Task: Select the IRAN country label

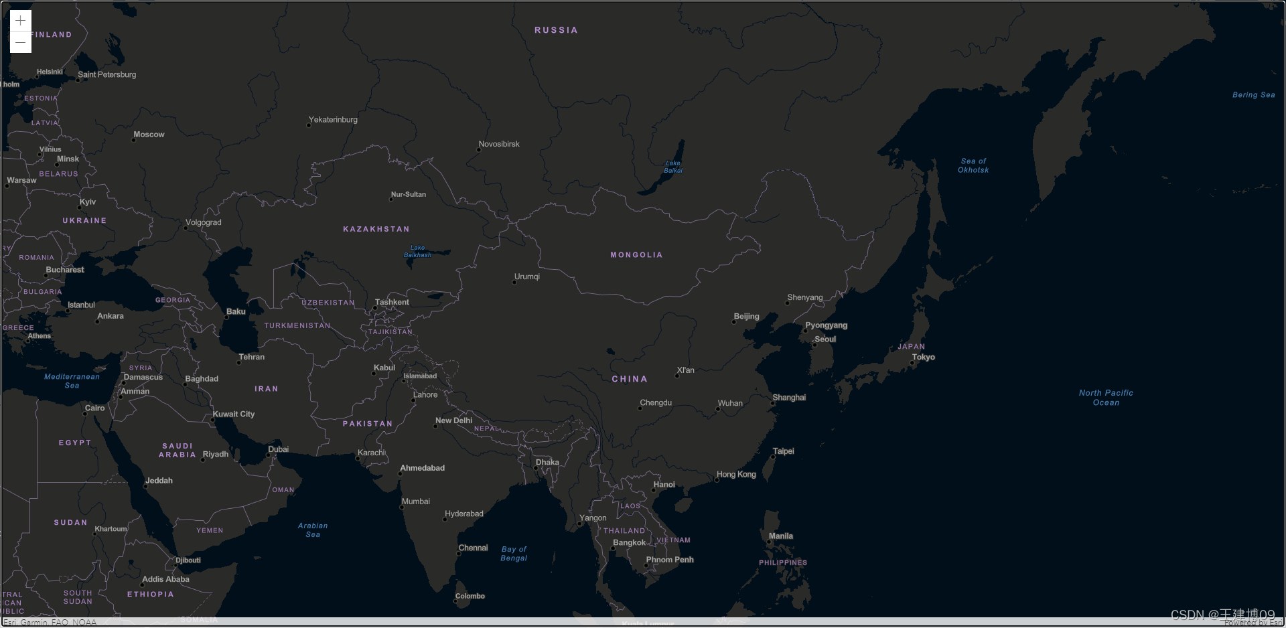Action: coord(266,389)
